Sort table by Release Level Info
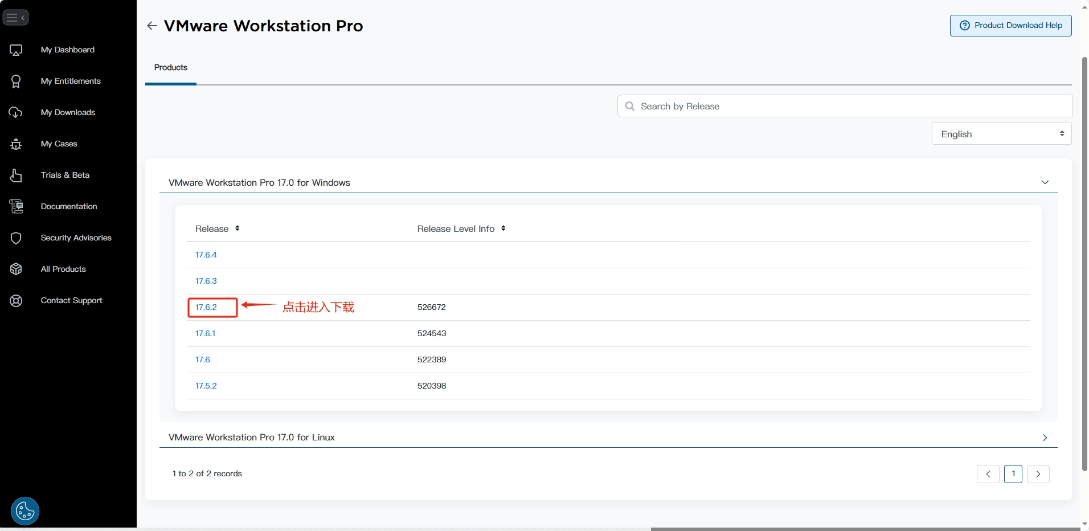1089x531 pixels. [503, 228]
